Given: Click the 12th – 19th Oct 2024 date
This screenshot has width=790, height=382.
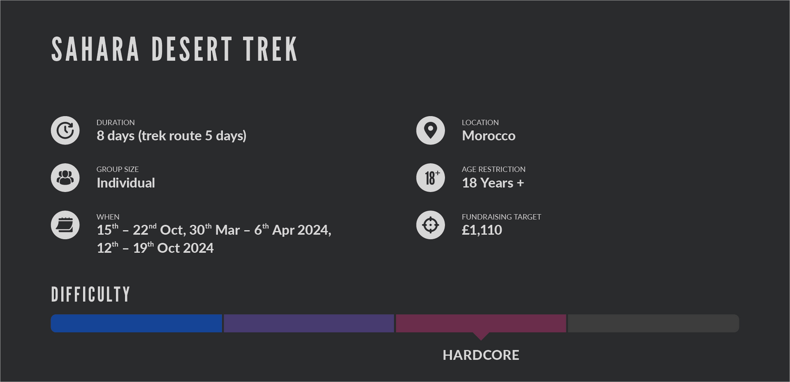Looking at the screenshot, I should (155, 247).
